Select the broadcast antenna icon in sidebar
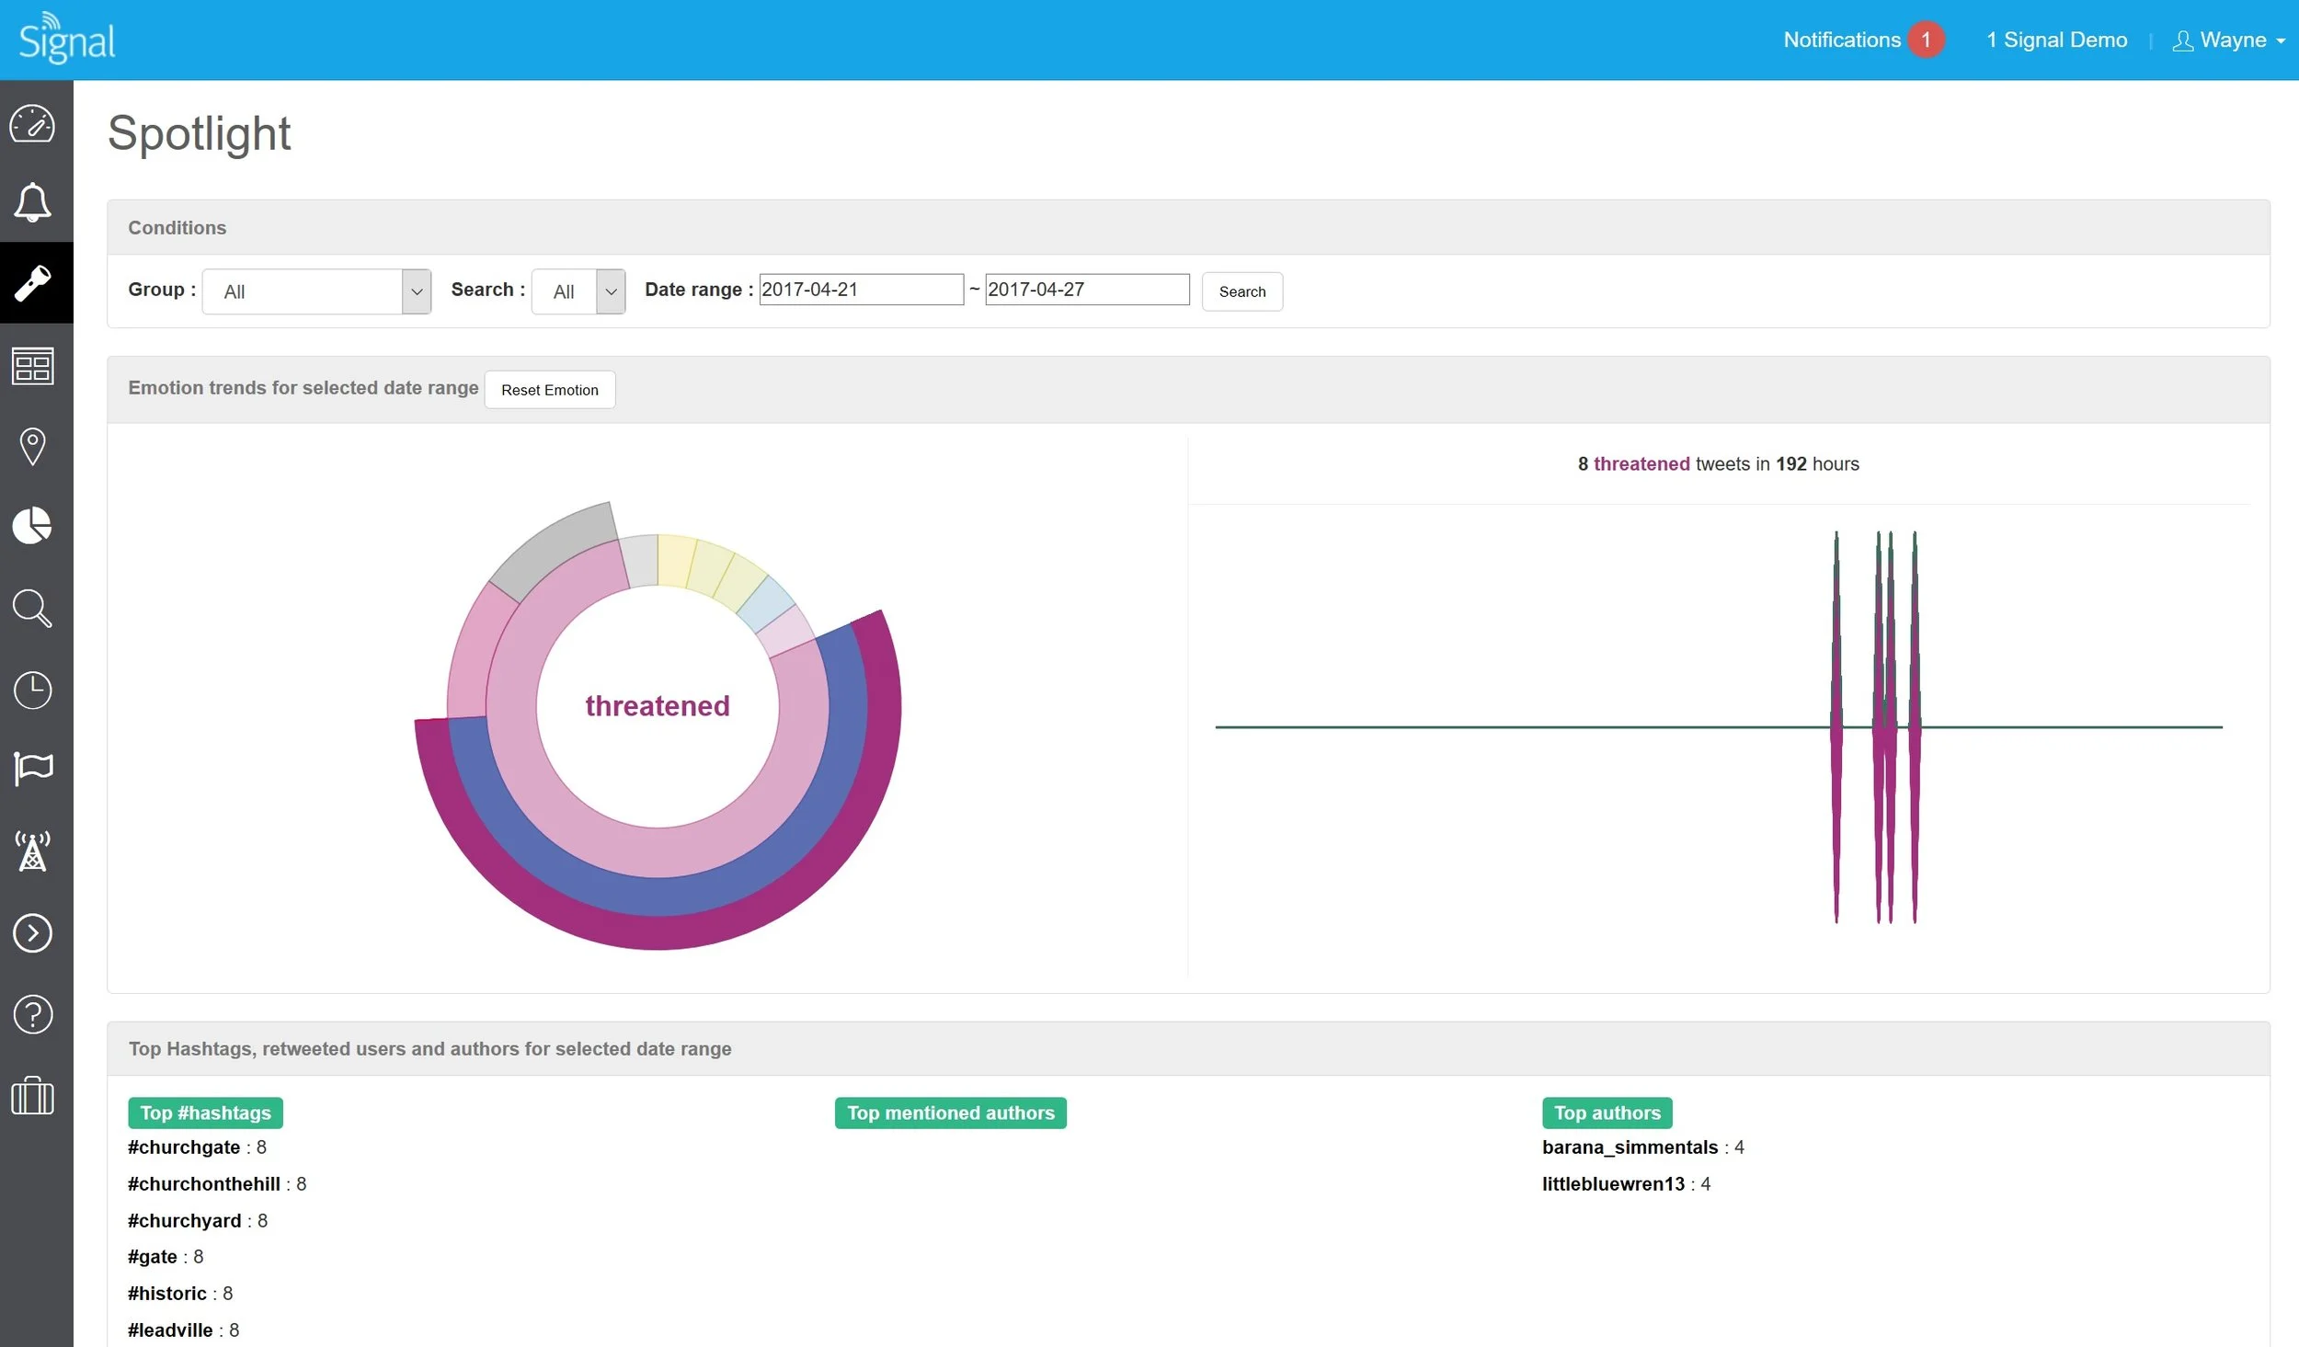 click(33, 851)
